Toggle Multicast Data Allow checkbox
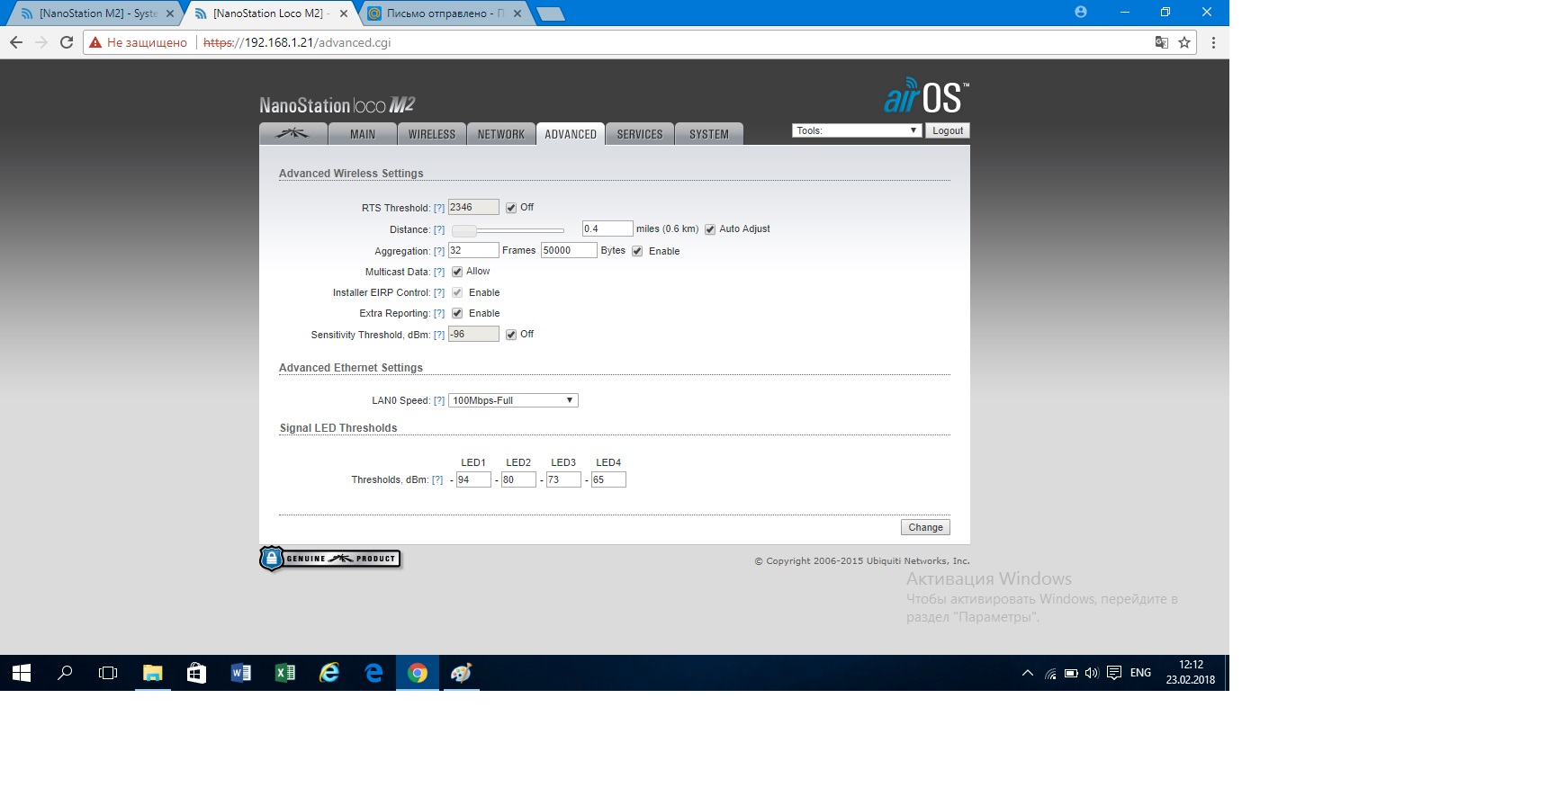 pyautogui.click(x=457, y=272)
